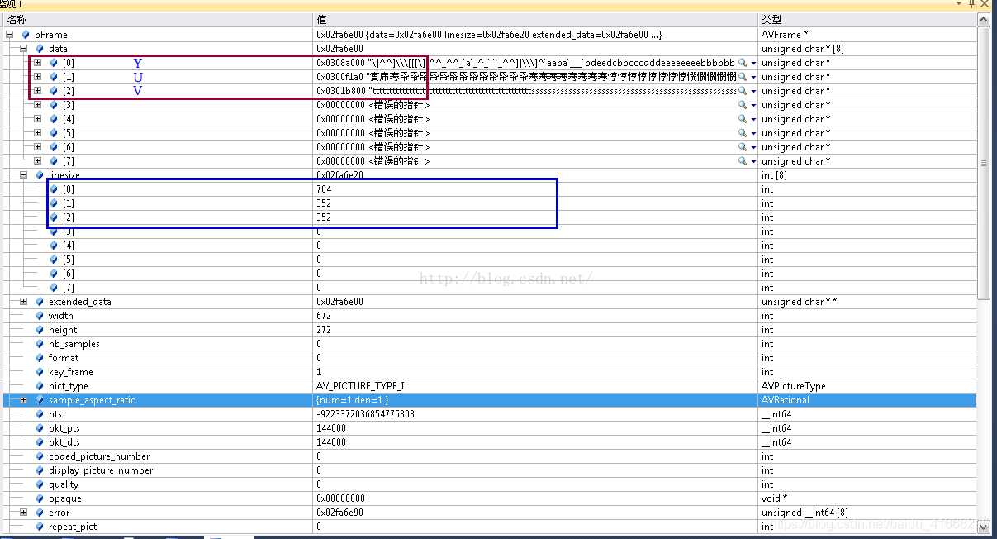Select the sample_aspect_ratio row name
This screenshot has width=997, height=539.
(93, 400)
